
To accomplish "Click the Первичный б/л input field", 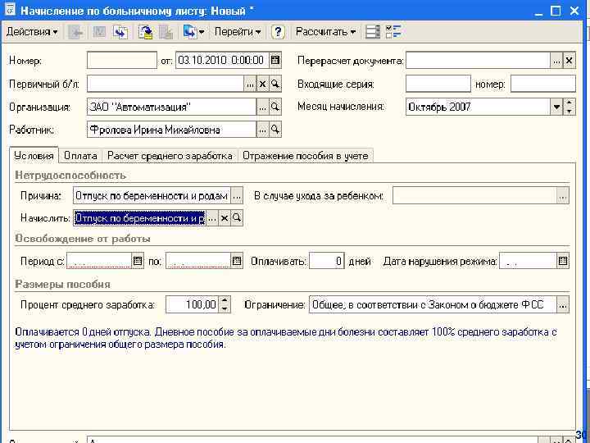I will (166, 84).
